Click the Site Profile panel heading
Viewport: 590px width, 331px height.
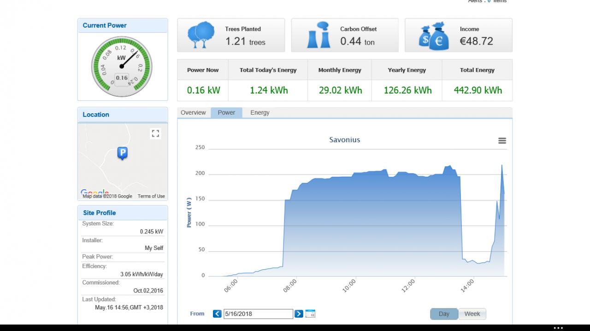tap(100, 213)
